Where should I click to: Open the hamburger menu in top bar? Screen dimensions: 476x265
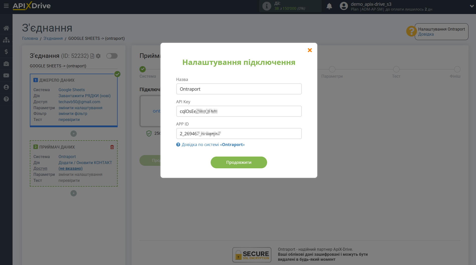6,6
